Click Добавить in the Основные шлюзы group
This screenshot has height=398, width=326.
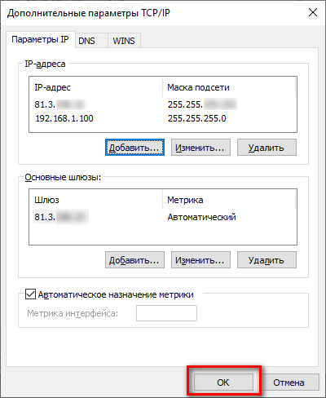coord(134,260)
